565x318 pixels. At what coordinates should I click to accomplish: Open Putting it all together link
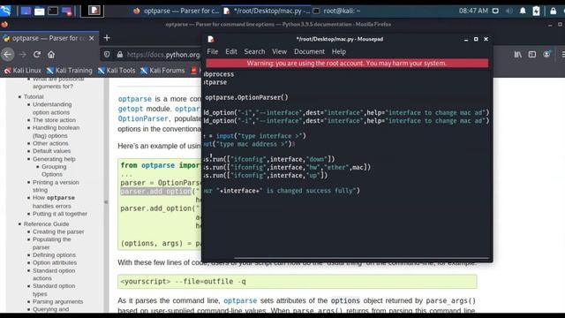point(60,214)
